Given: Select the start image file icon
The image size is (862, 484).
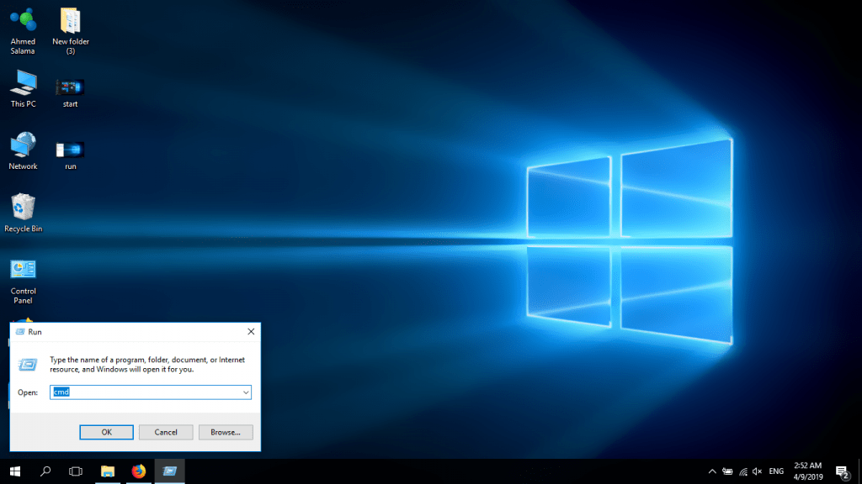Looking at the screenshot, I should (x=70, y=92).
